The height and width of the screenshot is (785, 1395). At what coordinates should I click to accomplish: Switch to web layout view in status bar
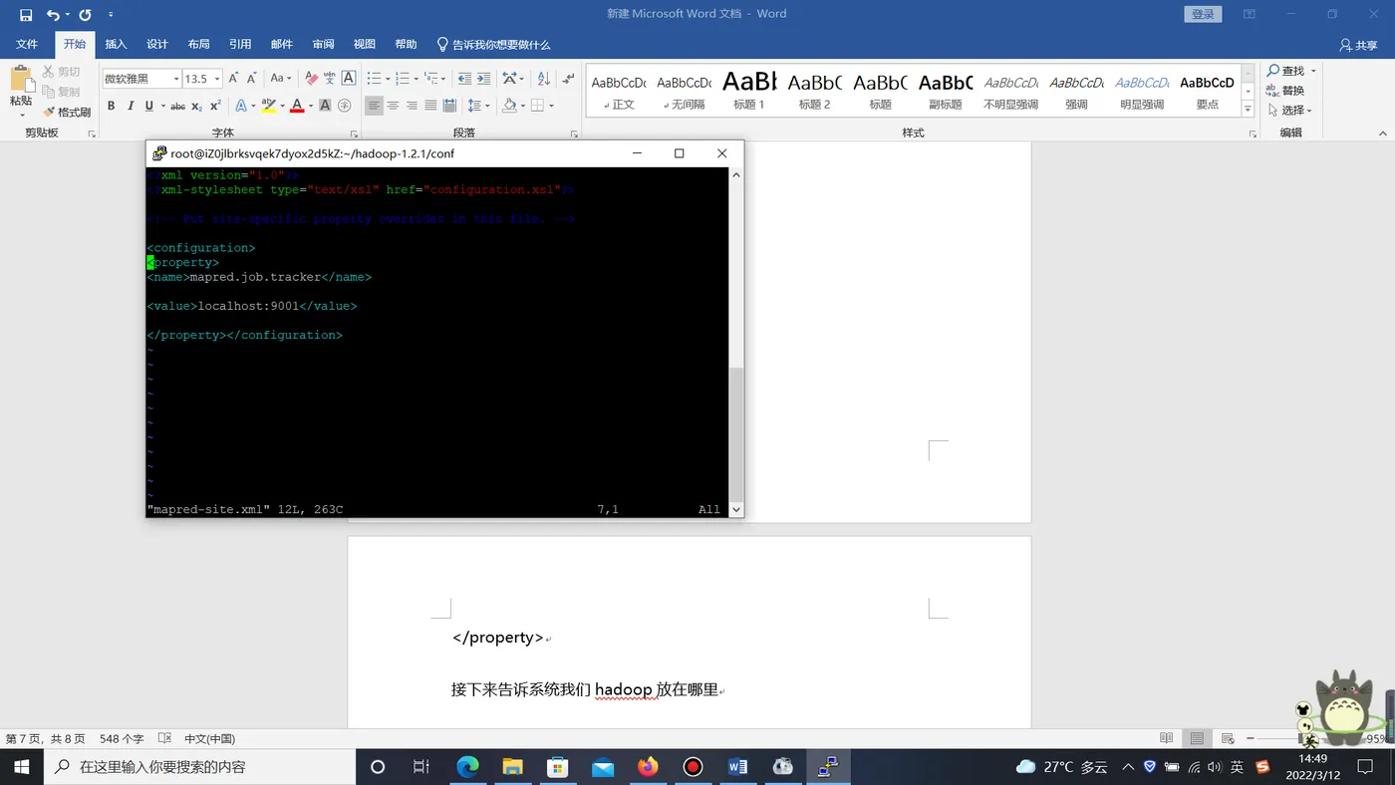1227,738
